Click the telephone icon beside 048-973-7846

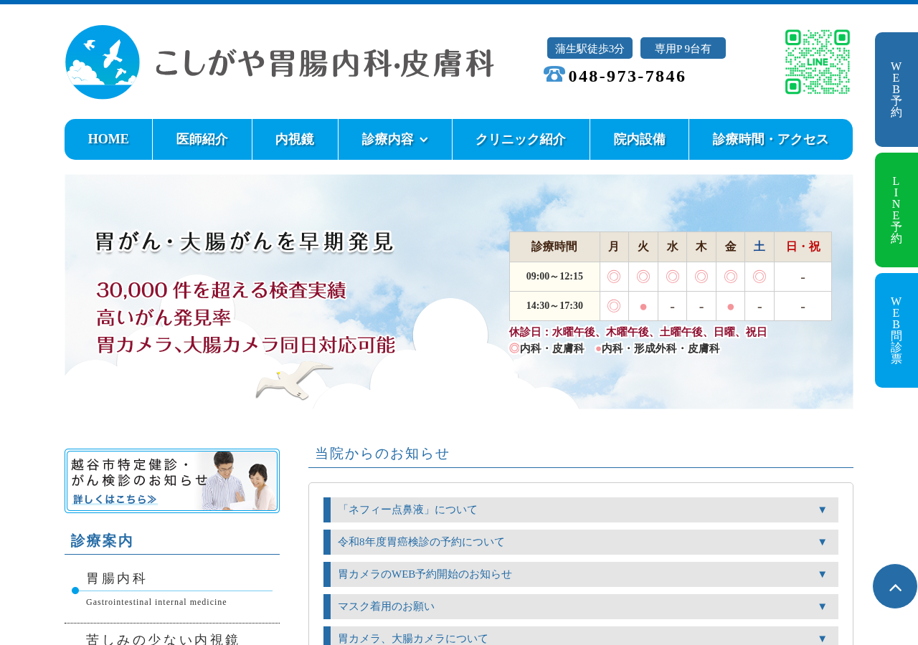(554, 75)
